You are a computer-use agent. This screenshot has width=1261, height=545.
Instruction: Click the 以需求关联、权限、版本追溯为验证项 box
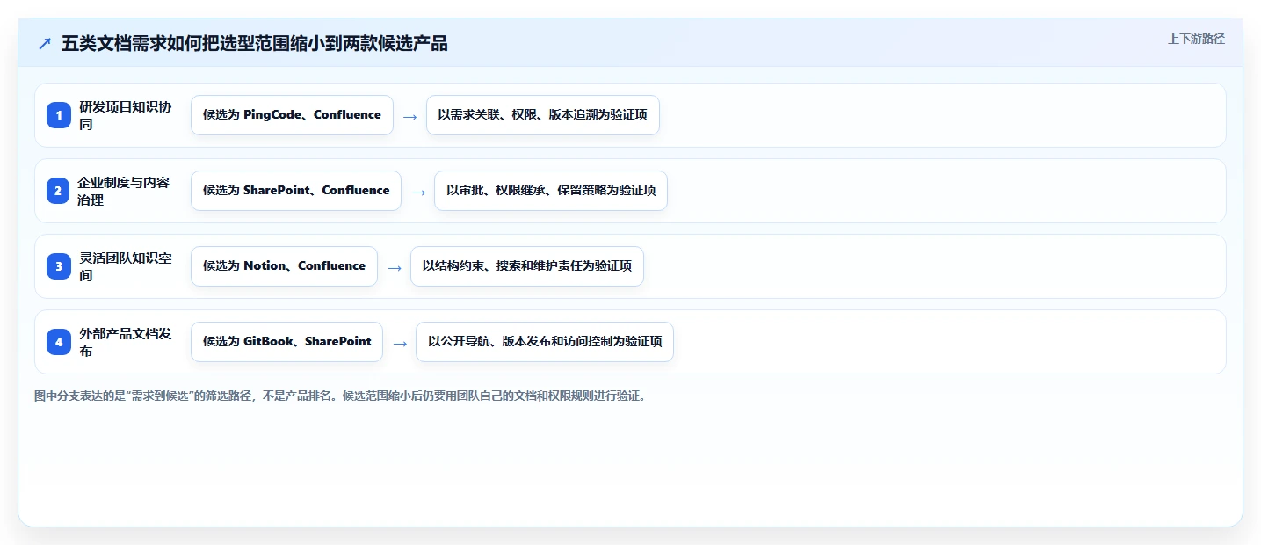tap(543, 115)
